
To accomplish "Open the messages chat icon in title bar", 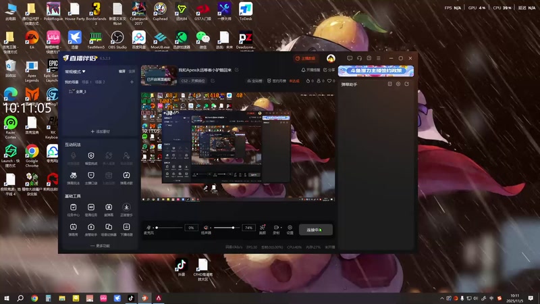I will (350, 58).
